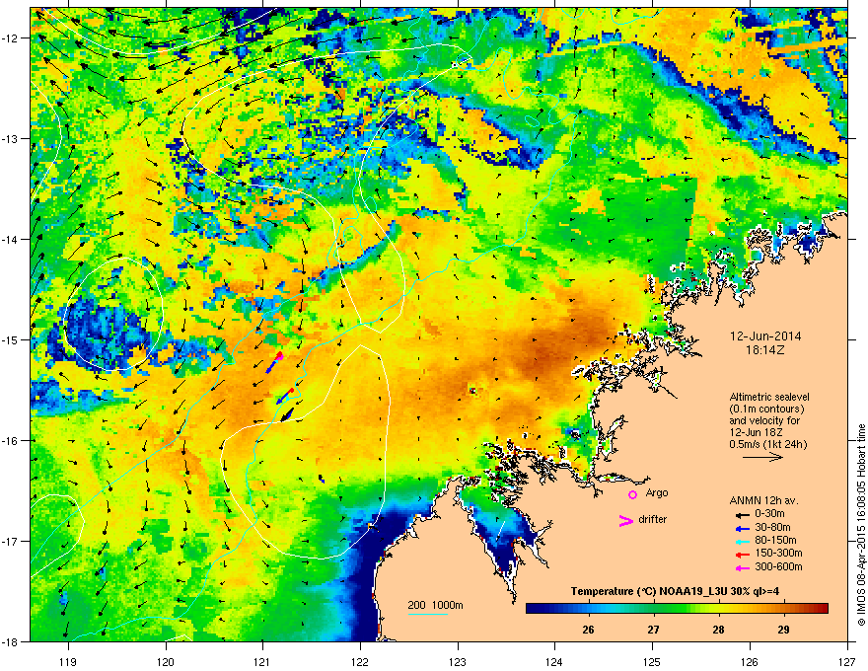
Task: Click the '-15' latitude axis label
Action: [10, 339]
